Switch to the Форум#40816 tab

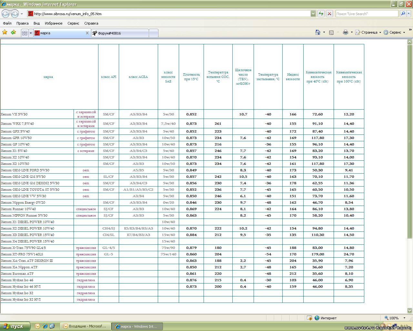120,33
